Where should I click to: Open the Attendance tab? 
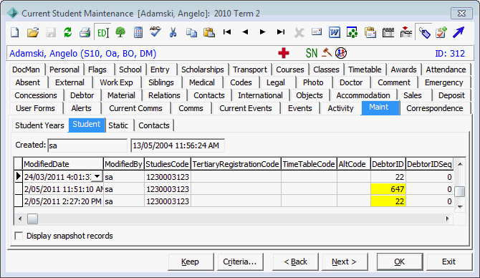pyautogui.click(x=446, y=69)
